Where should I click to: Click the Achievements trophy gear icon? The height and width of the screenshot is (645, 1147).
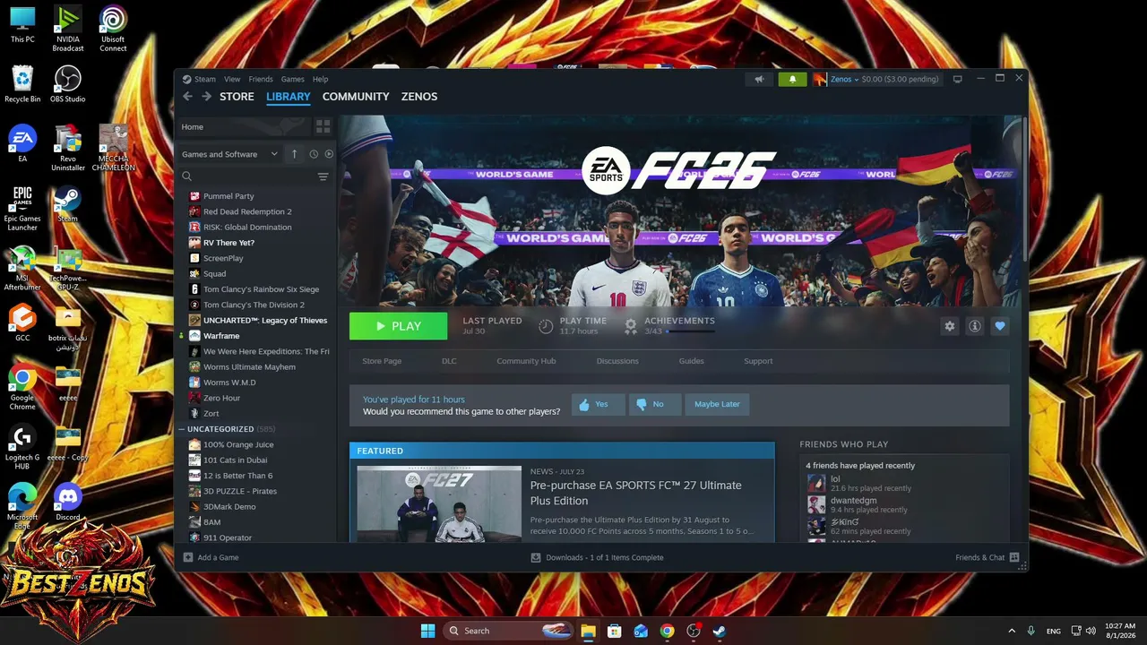631,326
